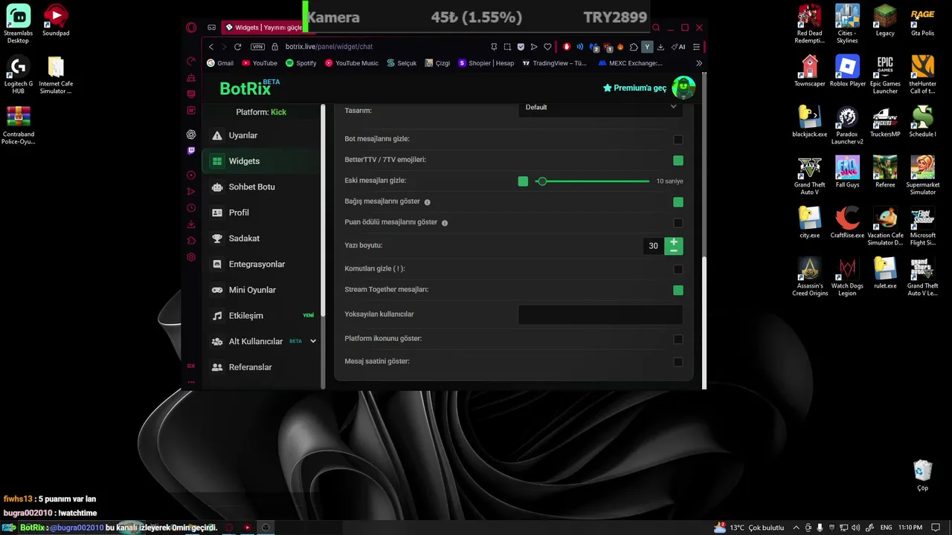Toggle Bağış mesajlarını göster checkbox
Image resolution: width=952 pixels, height=535 pixels.
[678, 202]
